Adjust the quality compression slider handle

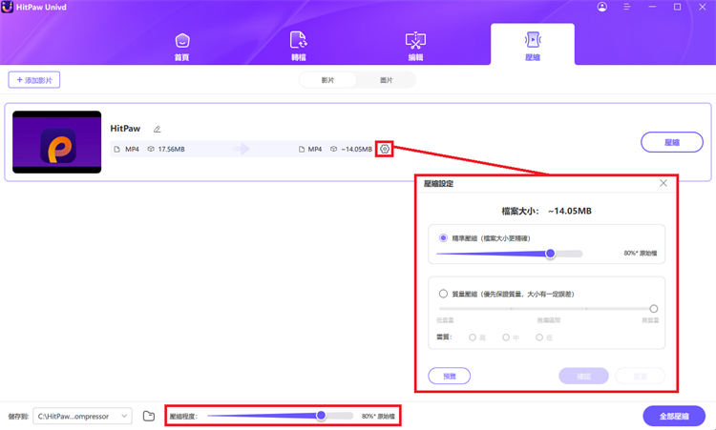(x=653, y=309)
